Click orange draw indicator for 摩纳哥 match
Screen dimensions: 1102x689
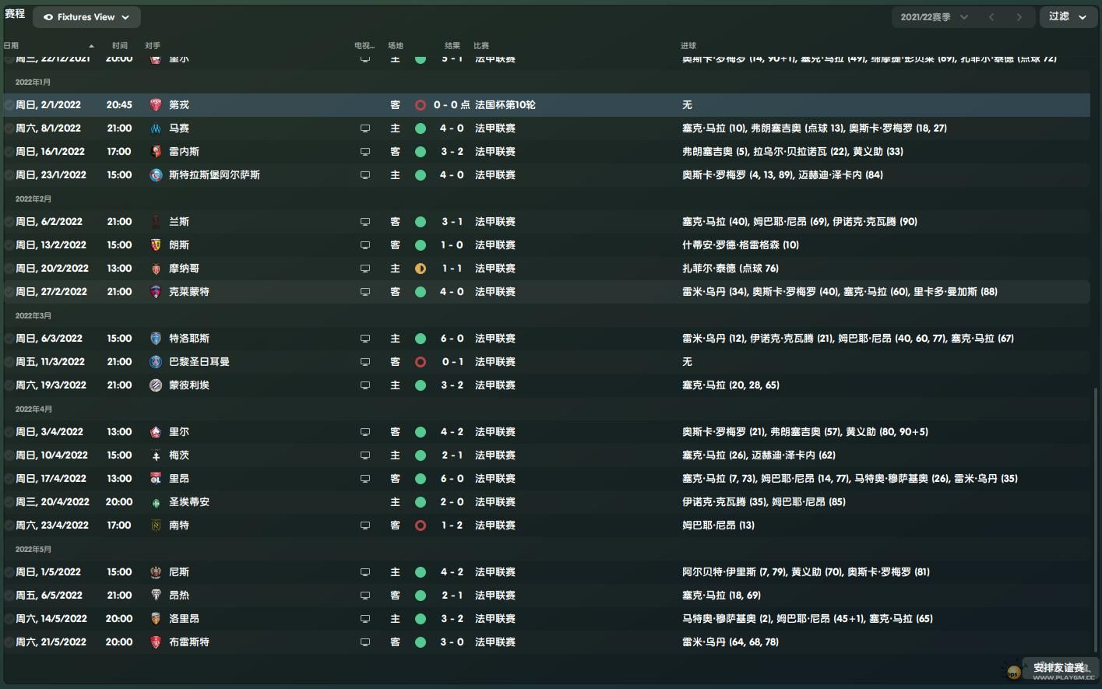click(421, 269)
